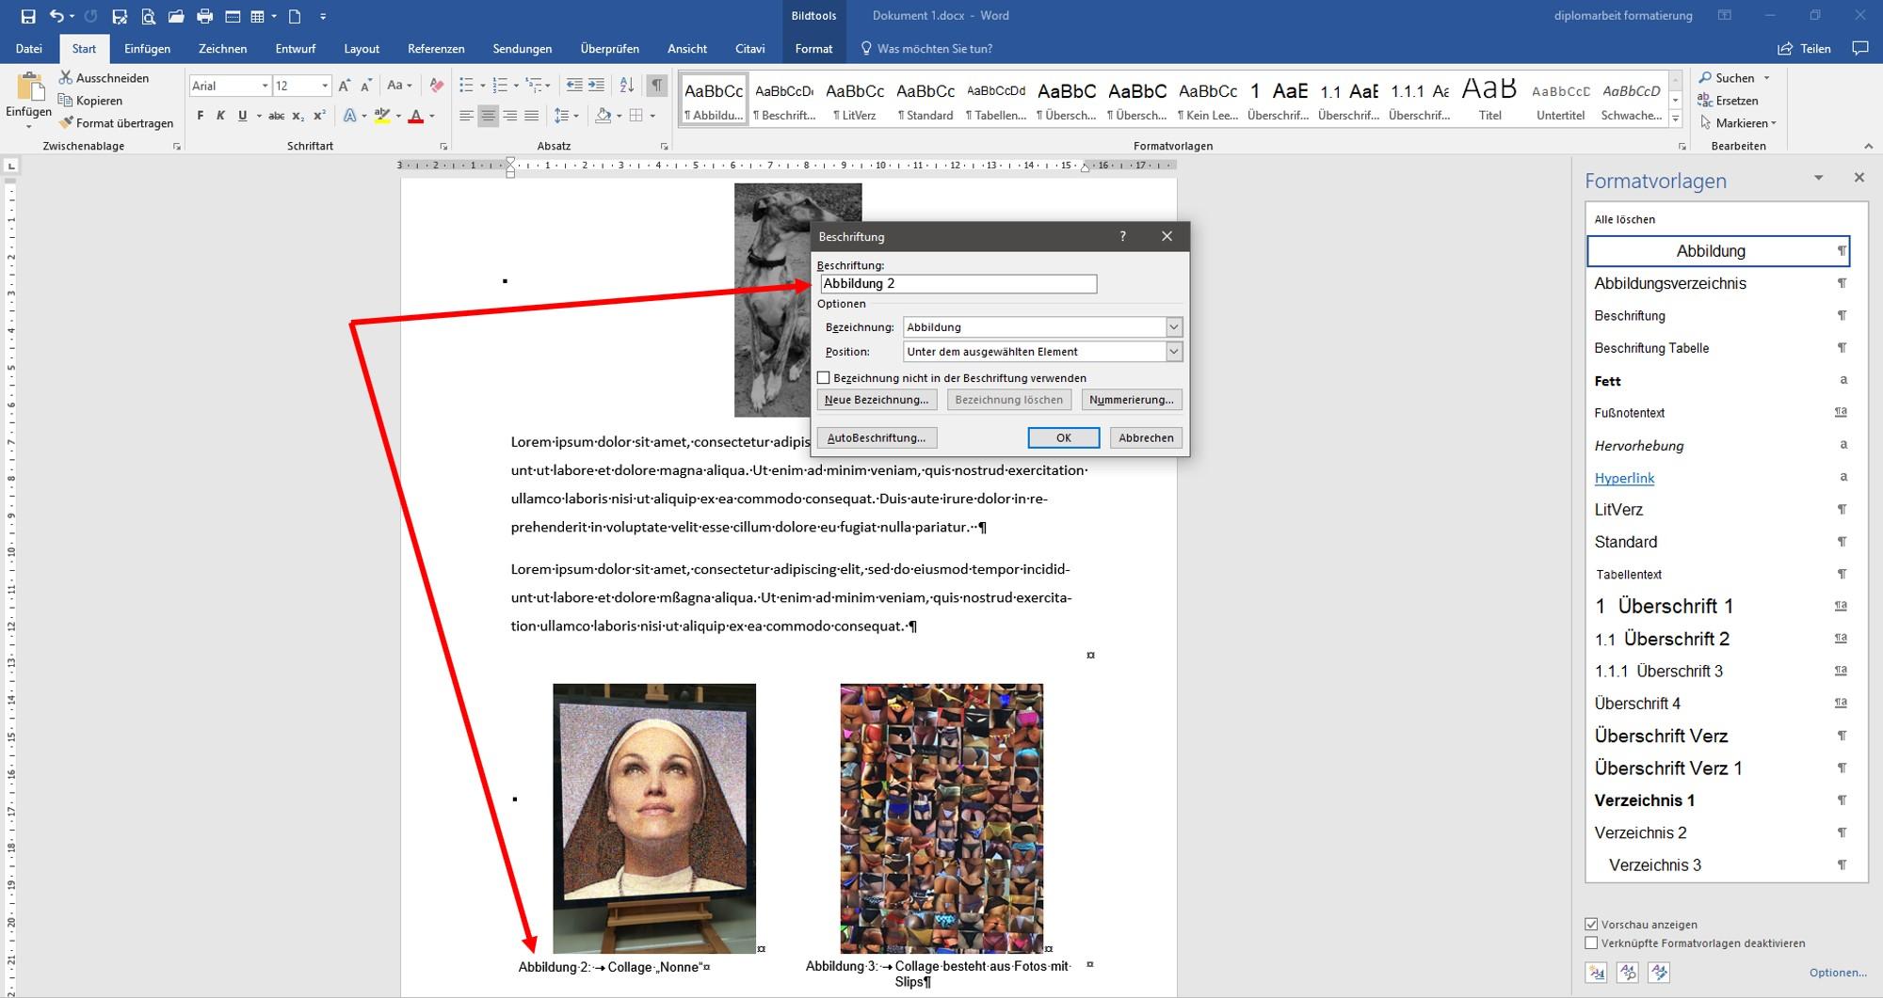Viewport: 1883px width, 998px height.
Task: Uncheck Vorschau anzeigen checkbox
Action: (x=1591, y=925)
